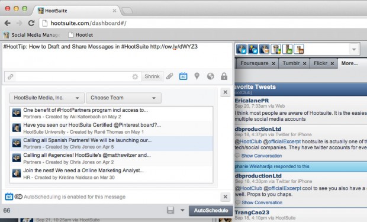Open dbproductionLtd profile from 4:33pm tweet
Image resolution: width=367 pixels, height=222 pixels.
(258, 176)
